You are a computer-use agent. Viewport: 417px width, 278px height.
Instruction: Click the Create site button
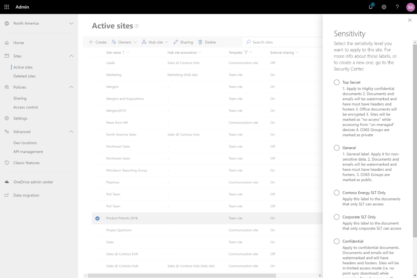point(98,42)
